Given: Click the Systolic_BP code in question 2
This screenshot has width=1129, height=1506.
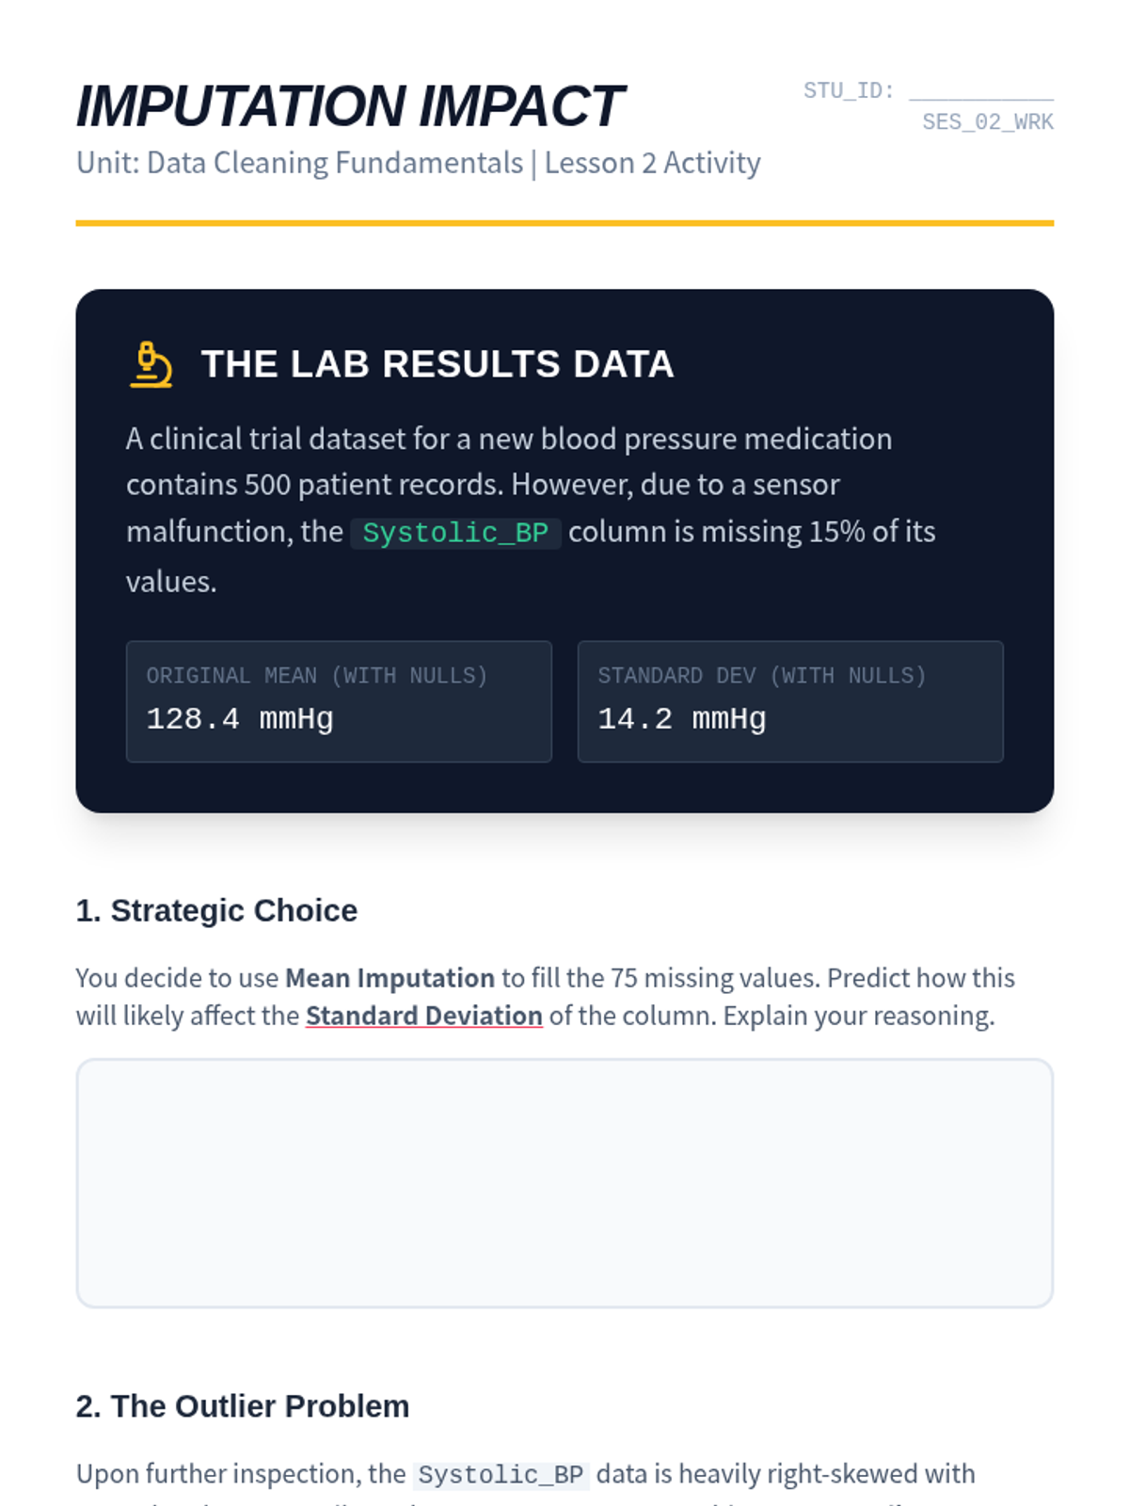Looking at the screenshot, I should click(501, 1475).
